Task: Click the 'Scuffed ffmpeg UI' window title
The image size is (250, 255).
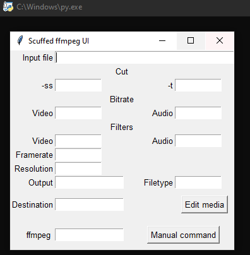Action: pyautogui.click(x=59, y=41)
